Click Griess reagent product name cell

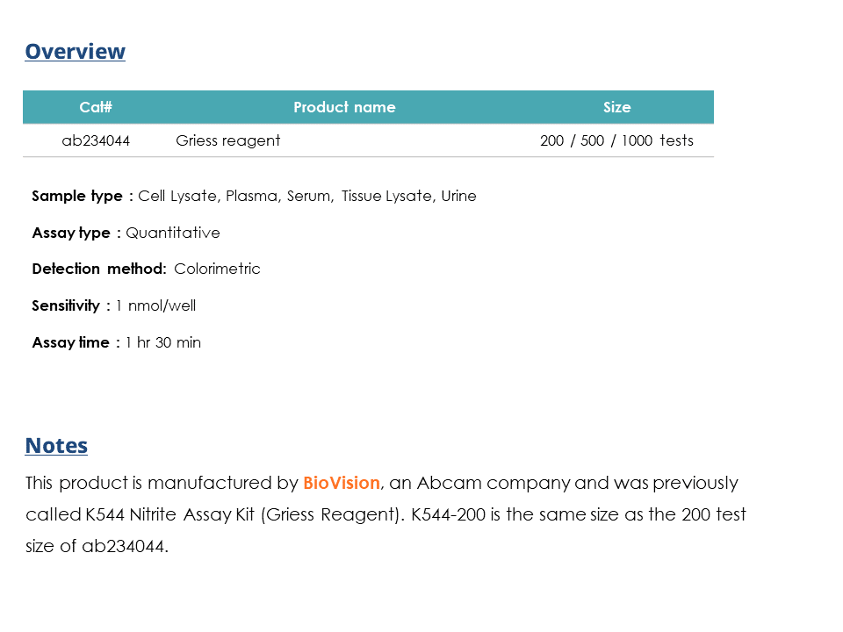click(x=228, y=140)
